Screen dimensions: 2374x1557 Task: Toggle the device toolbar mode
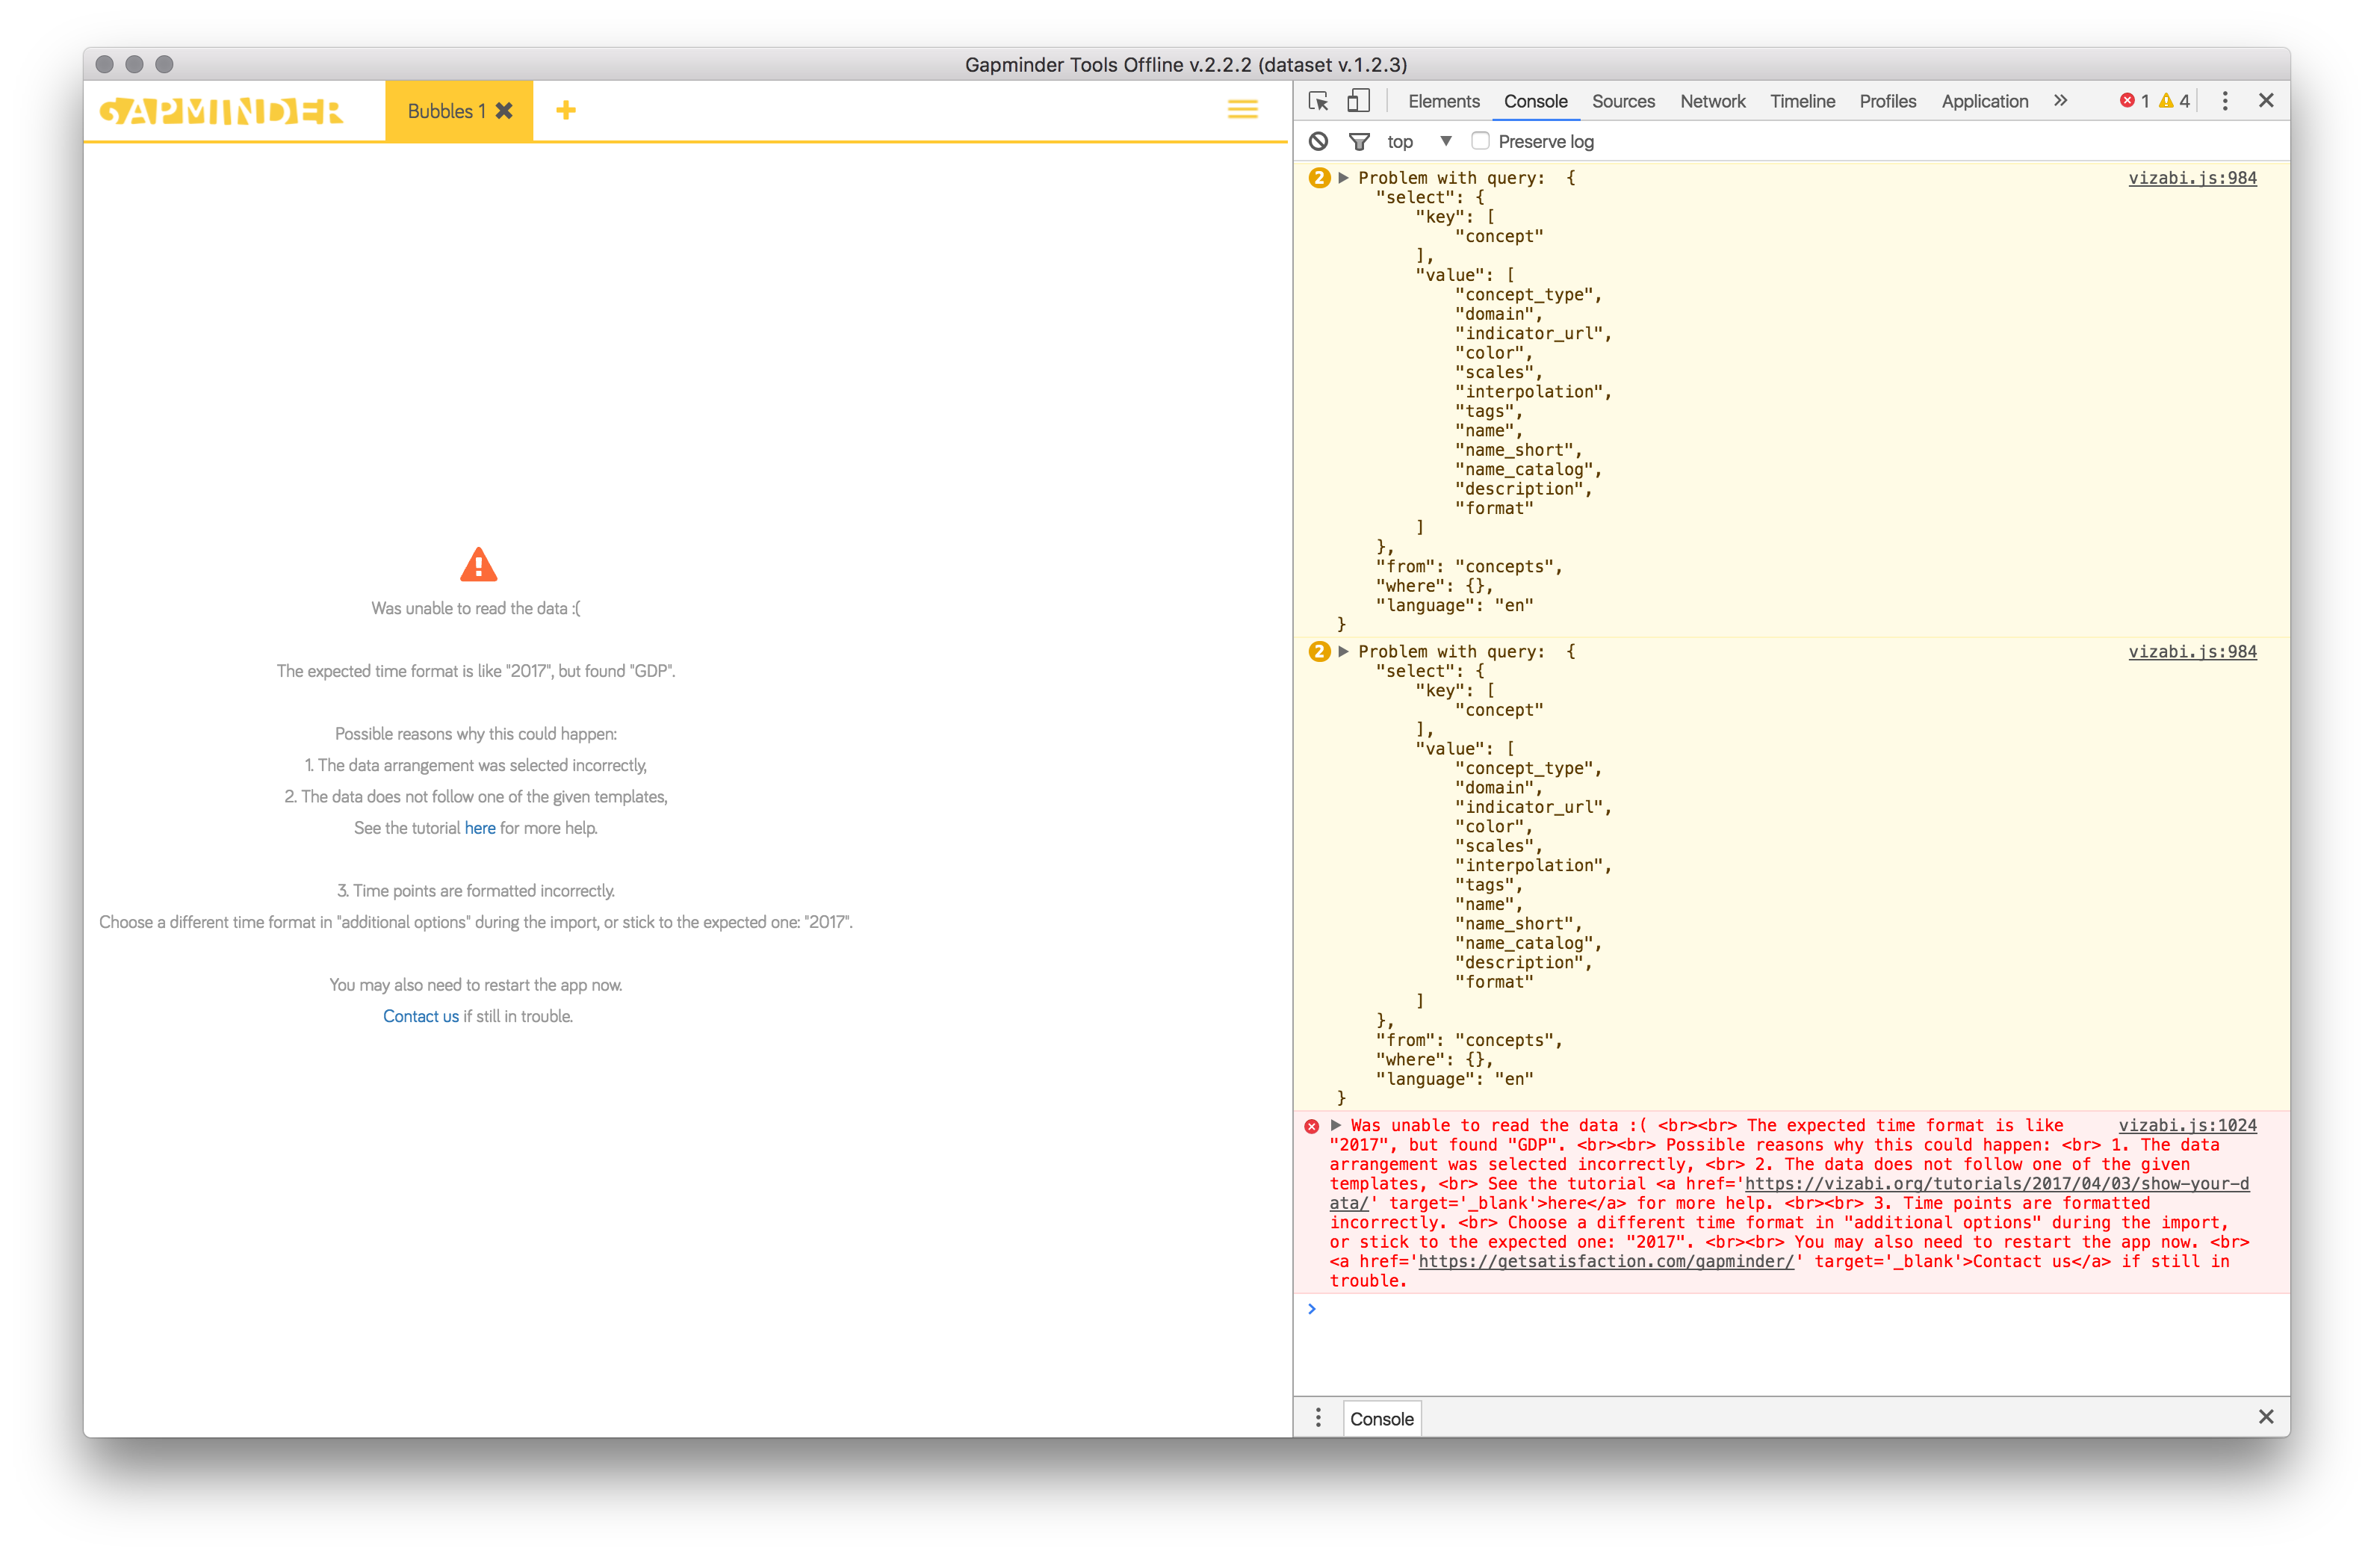click(1359, 101)
